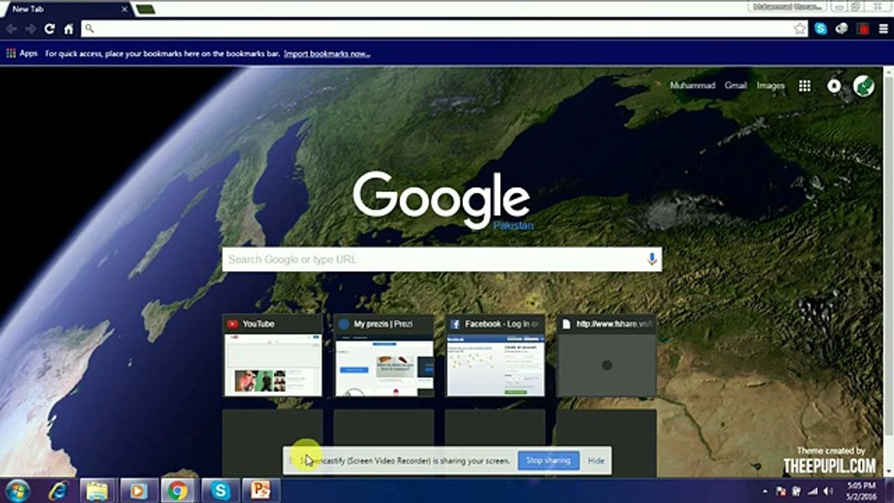Screen dimensions: 894x503
Task: Hide the screen sharing notification
Action: (x=596, y=460)
